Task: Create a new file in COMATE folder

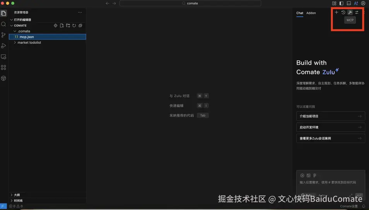Action: (x=62, y=26)
